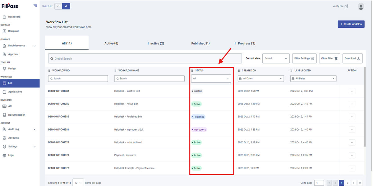Click the Clear Filter button
Viewport: 373px width, 186px height.
coord(329,58)
